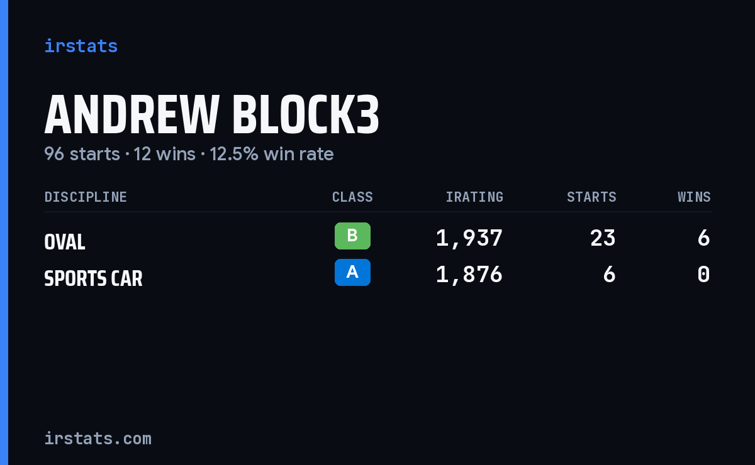
Task: Click the Oval wins value 6
Action: coord(704,238)
